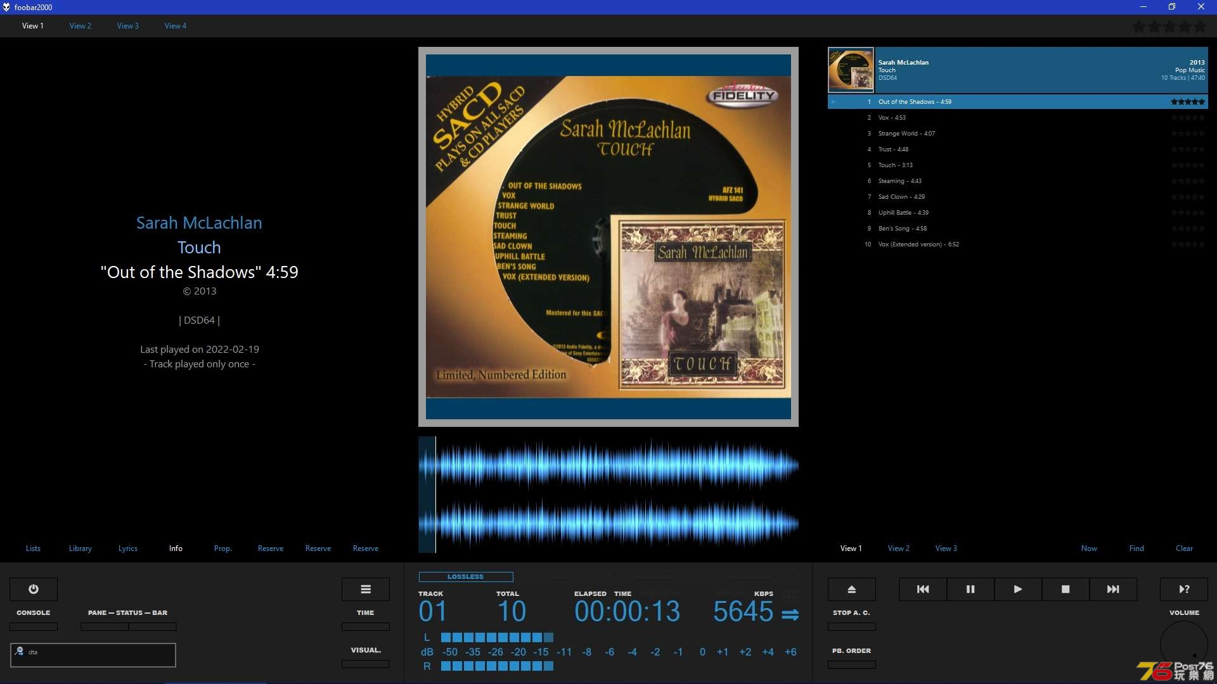Click the Clear button under the playlist
The image size is (1217, 684).
(1184, 548)
